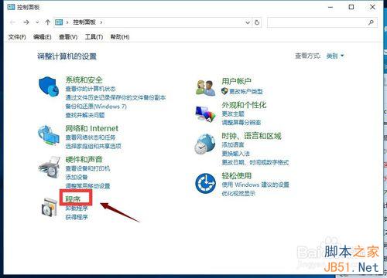
Task: Open 时钟、语言和区域 category link
Action: coord(252,136)
